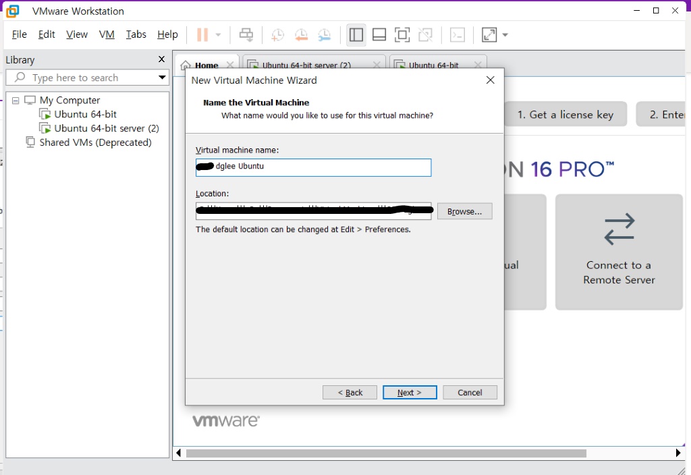Open the View menu
This screenshot has height=475, width=691.
point(77,34)
